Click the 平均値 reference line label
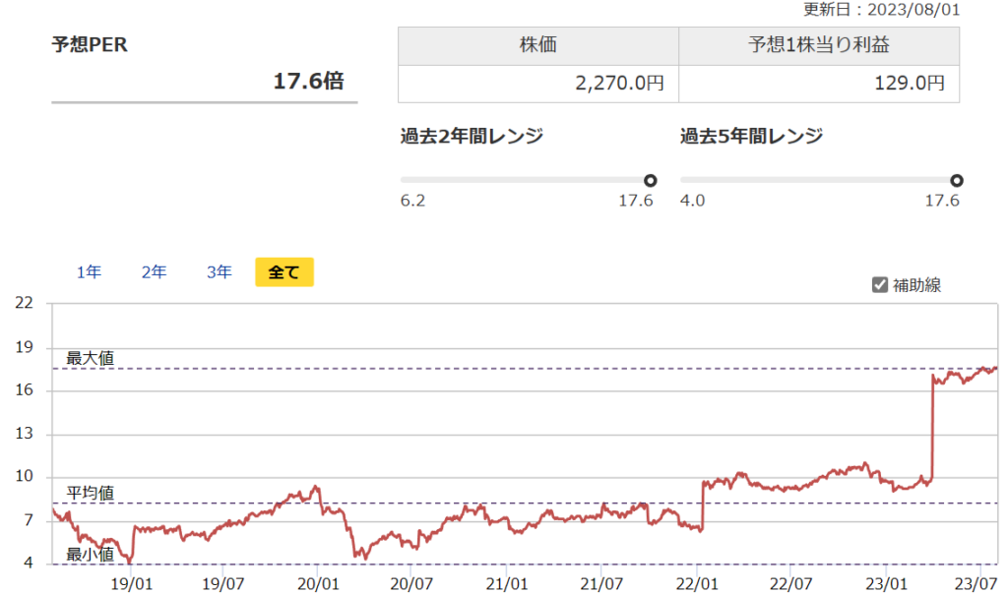The image size is (1008, 593). pyautogui.click(x=90, y=494)
